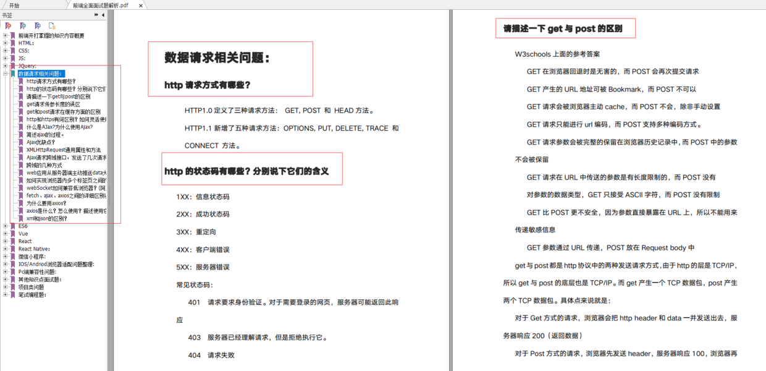Screen dimensions: 766x371
Task: Click the teal bookmark icon of 数据请求相关问题
Action: 13,74
